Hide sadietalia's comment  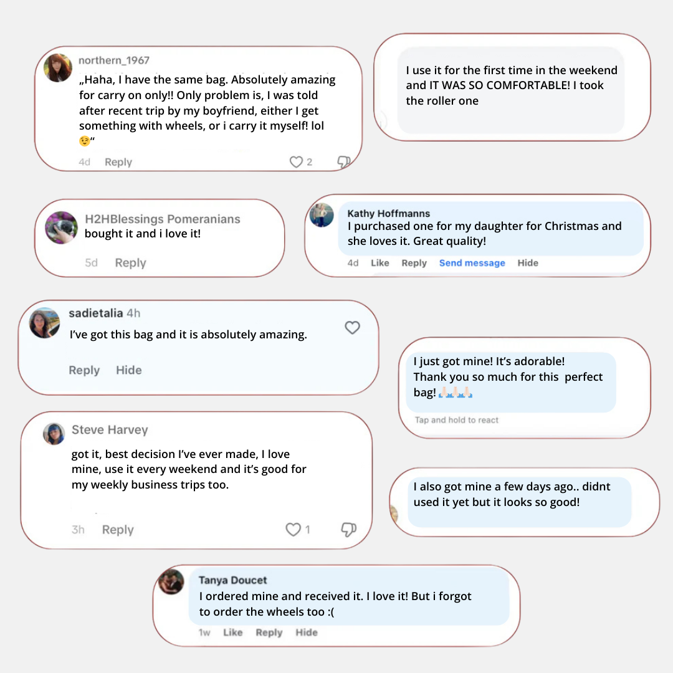coord(128,370)
